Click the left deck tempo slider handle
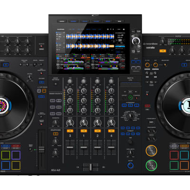The image size is (190, 190). click(41, 149)
